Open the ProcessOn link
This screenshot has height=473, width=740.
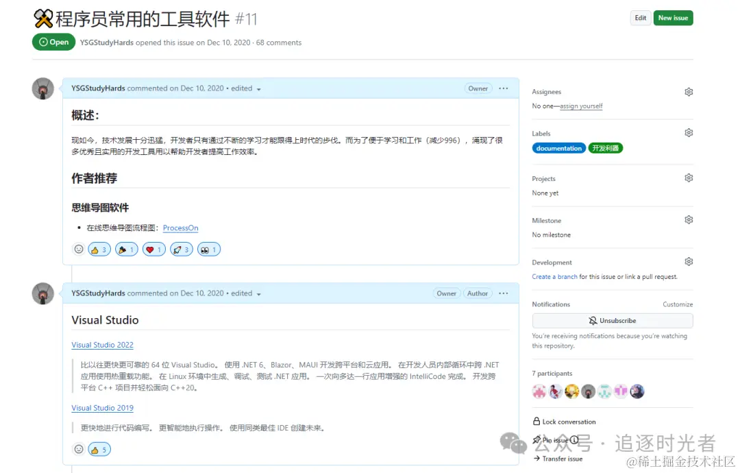(180, 228)
